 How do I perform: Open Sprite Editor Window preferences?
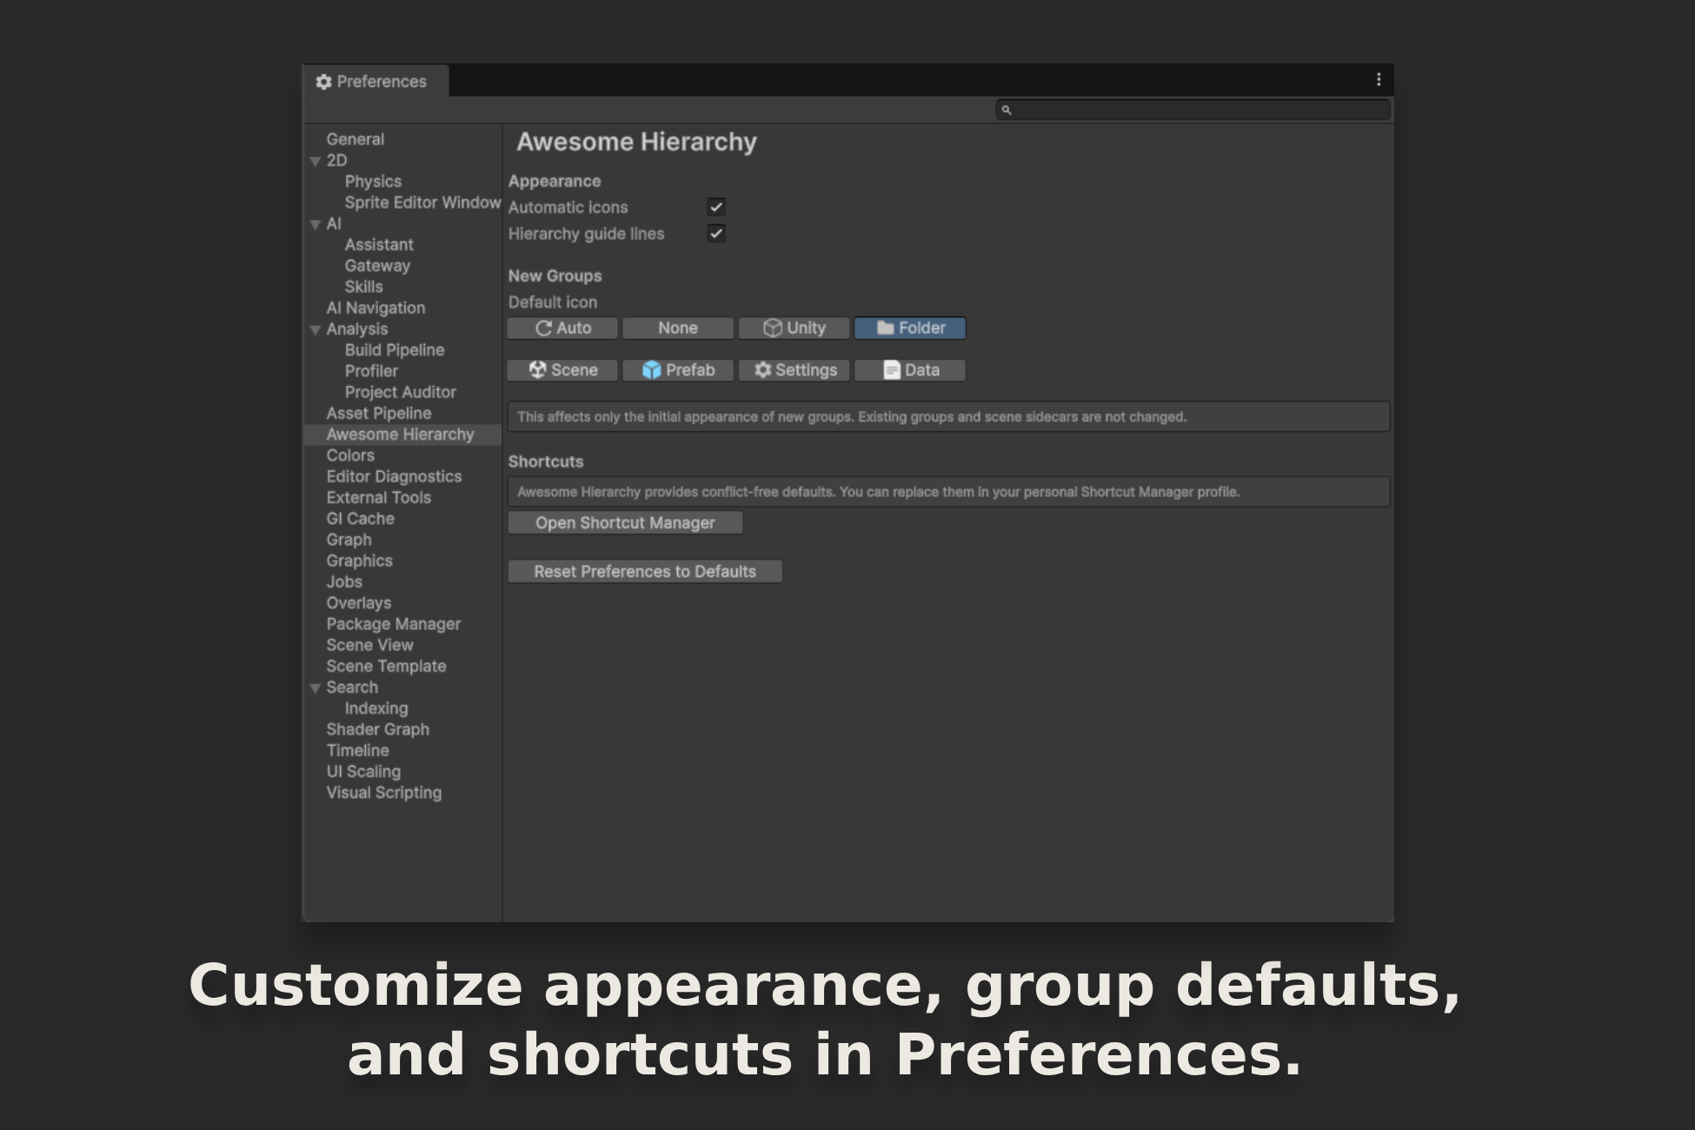tap(422, 203)
